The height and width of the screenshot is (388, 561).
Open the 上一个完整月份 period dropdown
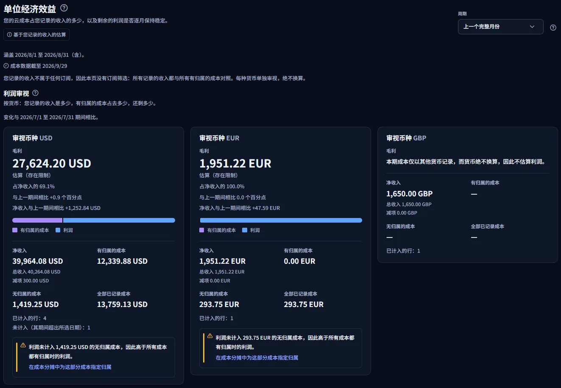[x=500, y=27]
